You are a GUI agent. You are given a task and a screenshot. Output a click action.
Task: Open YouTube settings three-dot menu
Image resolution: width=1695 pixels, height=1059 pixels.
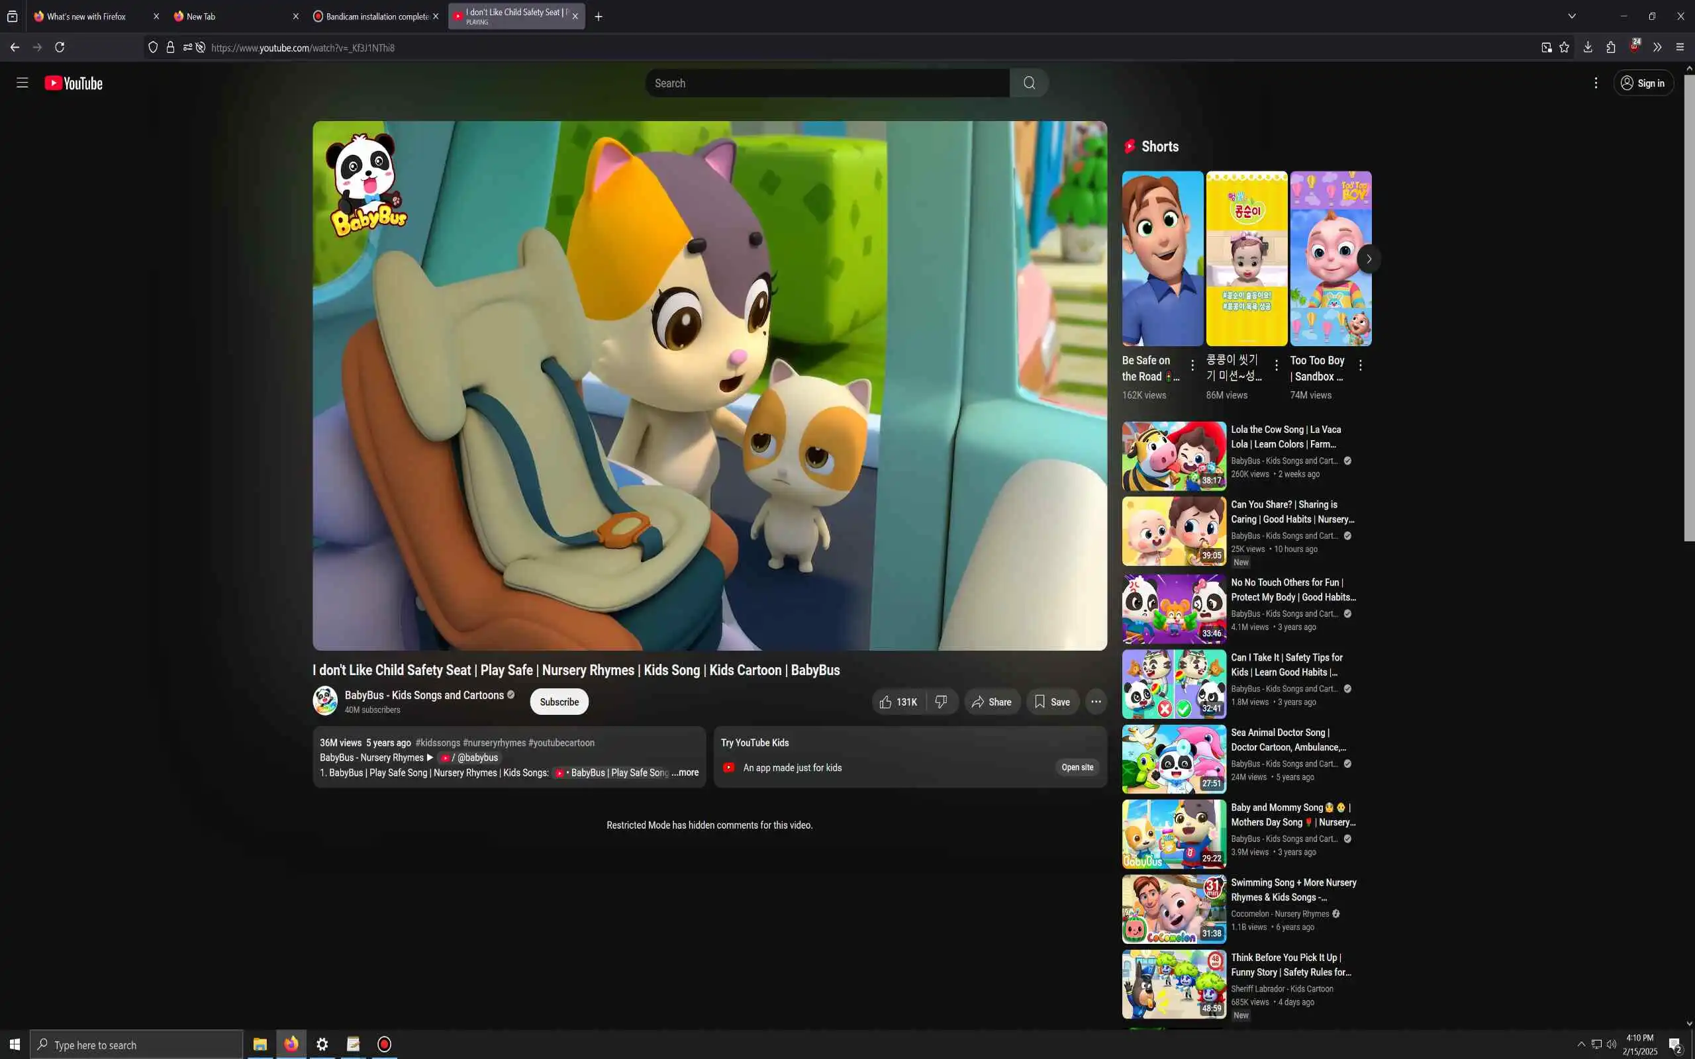click(x=1596, y=83)
